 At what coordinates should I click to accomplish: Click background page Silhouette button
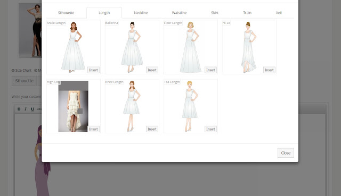pos(24,81)
